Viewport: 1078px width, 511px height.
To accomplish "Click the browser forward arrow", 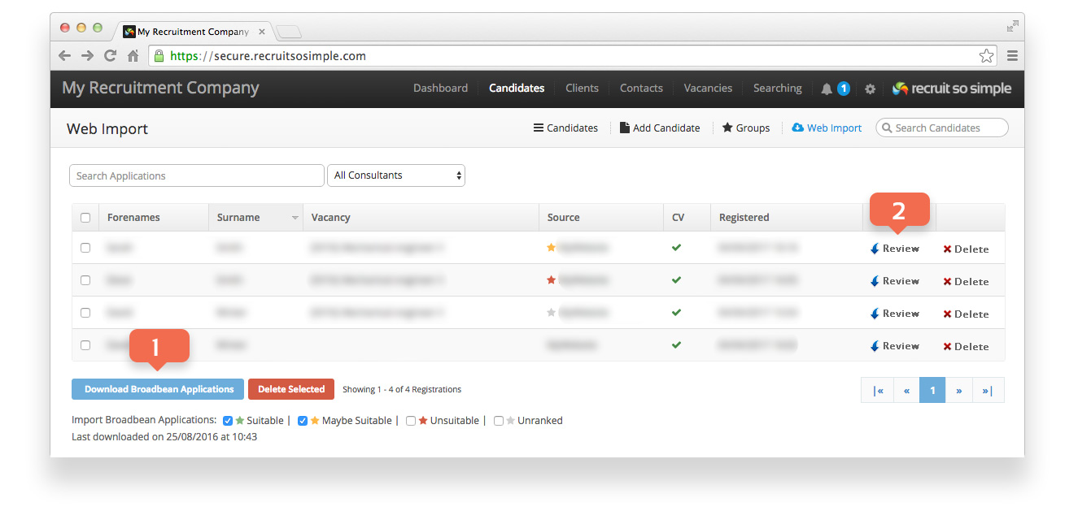I will [88, 56].
